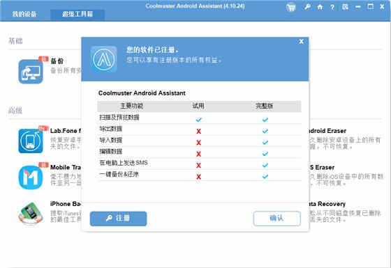Confirm dialog with 确认 button
Screen dimensions: 391x268
[276, 219]
